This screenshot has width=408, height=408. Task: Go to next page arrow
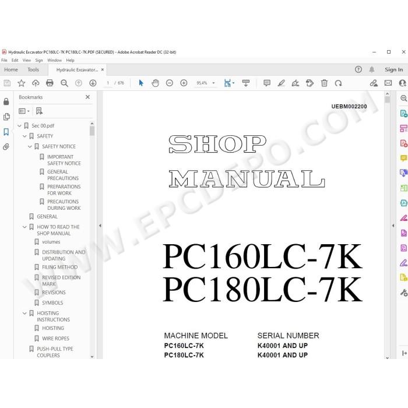[x=93, y=83]
